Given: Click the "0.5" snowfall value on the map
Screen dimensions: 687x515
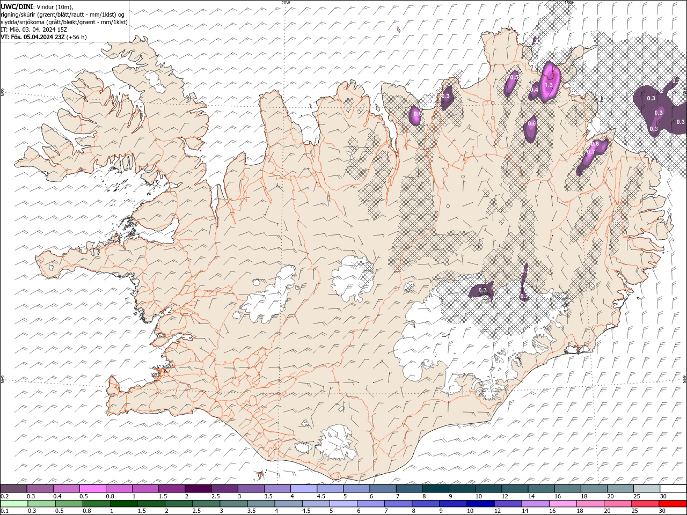Looking at the screenshot, I should click(x=514, y=77).
